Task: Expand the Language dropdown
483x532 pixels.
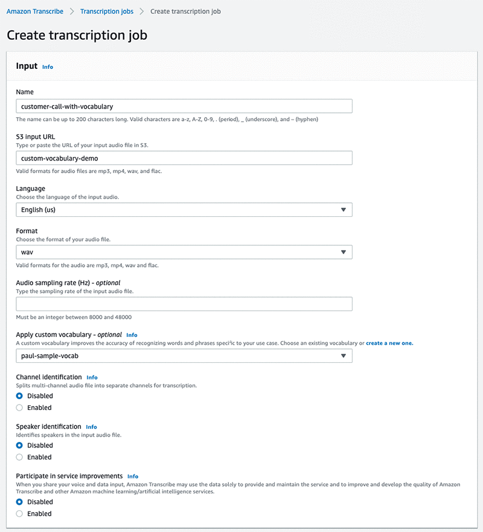Action: (x=184, y=210)
